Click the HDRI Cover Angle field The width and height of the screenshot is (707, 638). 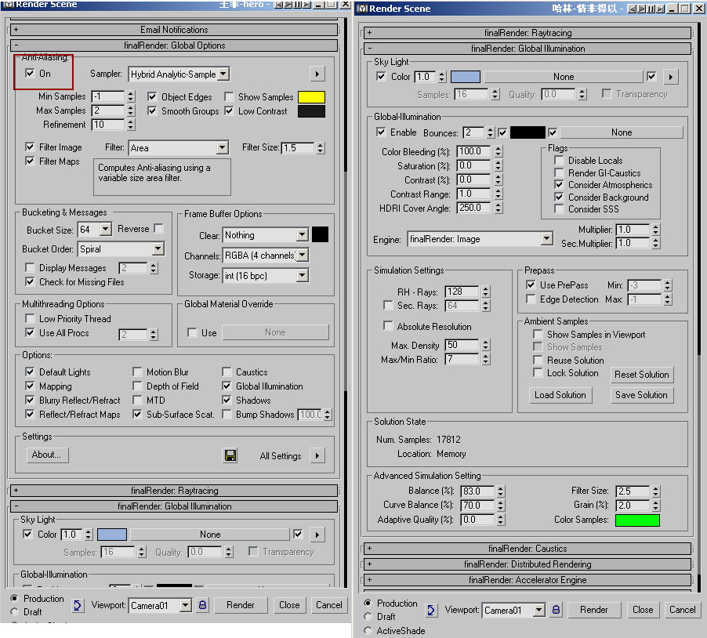pyautogui.click(x=474, y=208)
